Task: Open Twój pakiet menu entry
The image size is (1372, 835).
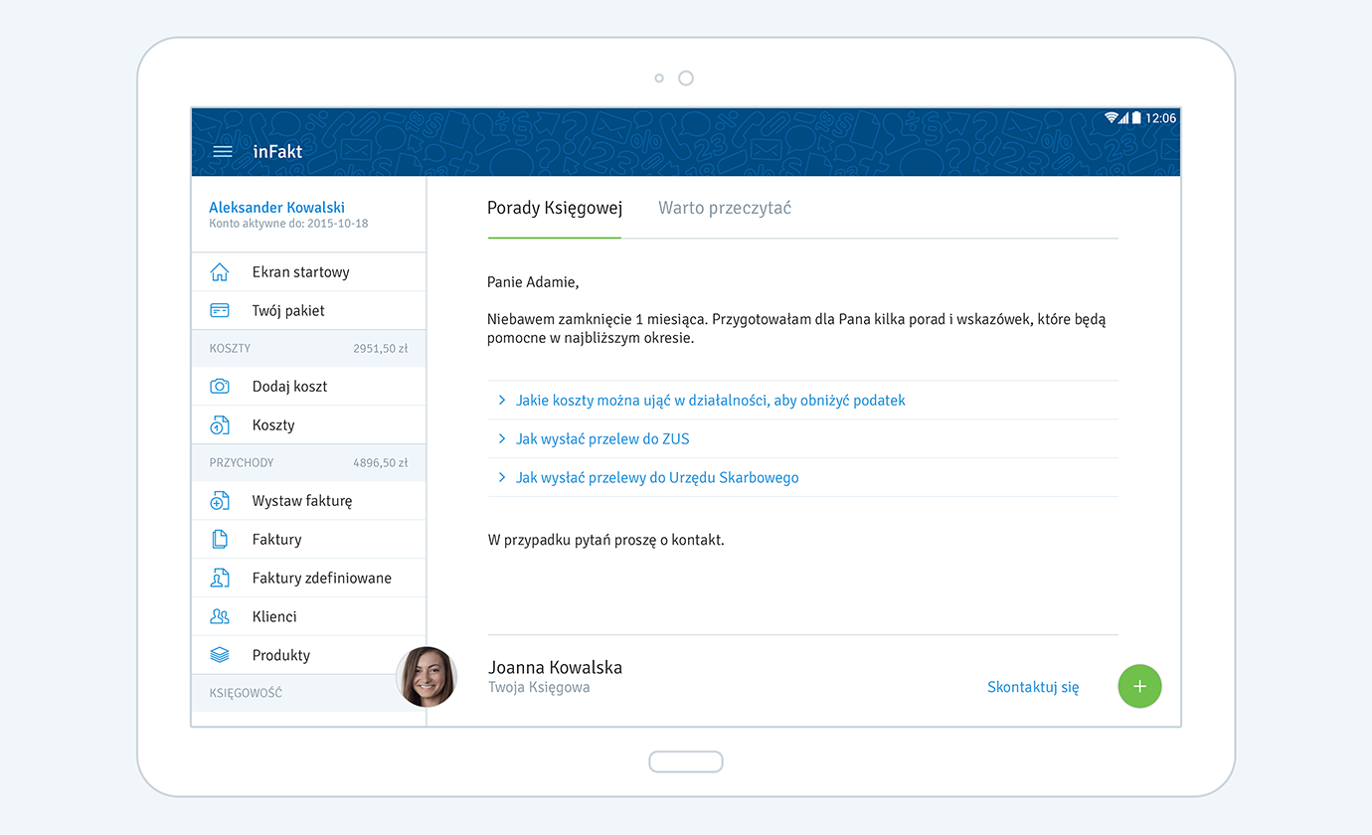Action: tap(308, 310)
